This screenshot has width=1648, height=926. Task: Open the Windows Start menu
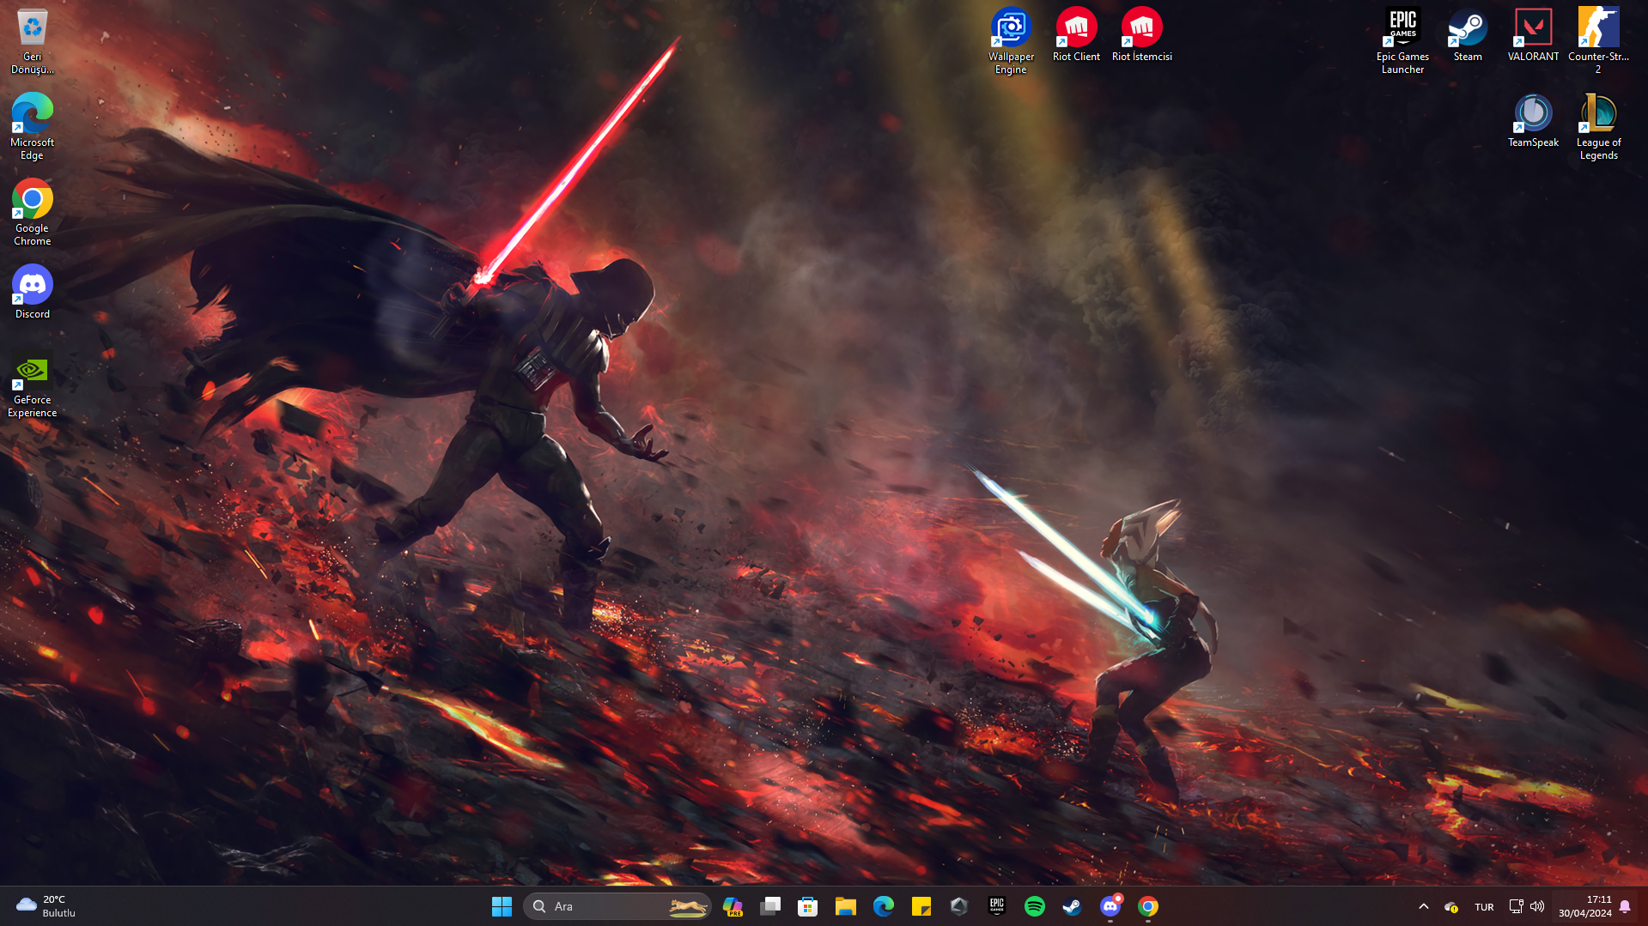tap(502, 906)
